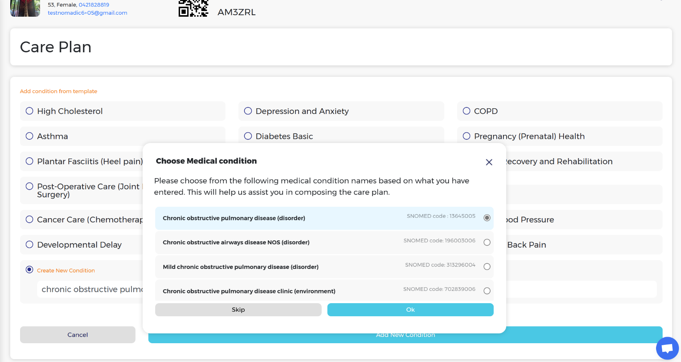Select Chronic obstructive airways disease NOS option
This screenshot has height=362, width=681.
tap(487, 242)
